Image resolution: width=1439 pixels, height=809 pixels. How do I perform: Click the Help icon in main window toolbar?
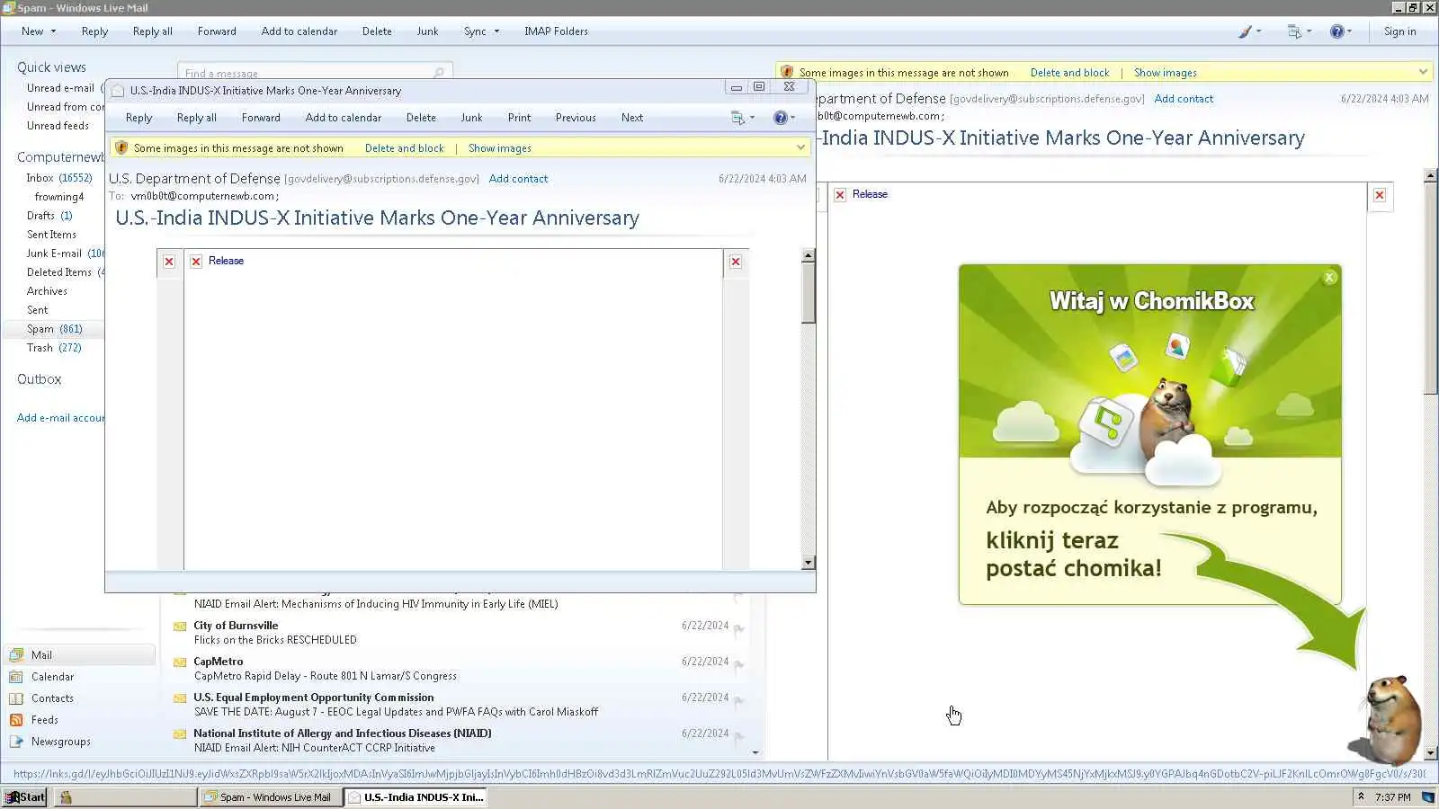(x=1337, y=31)
